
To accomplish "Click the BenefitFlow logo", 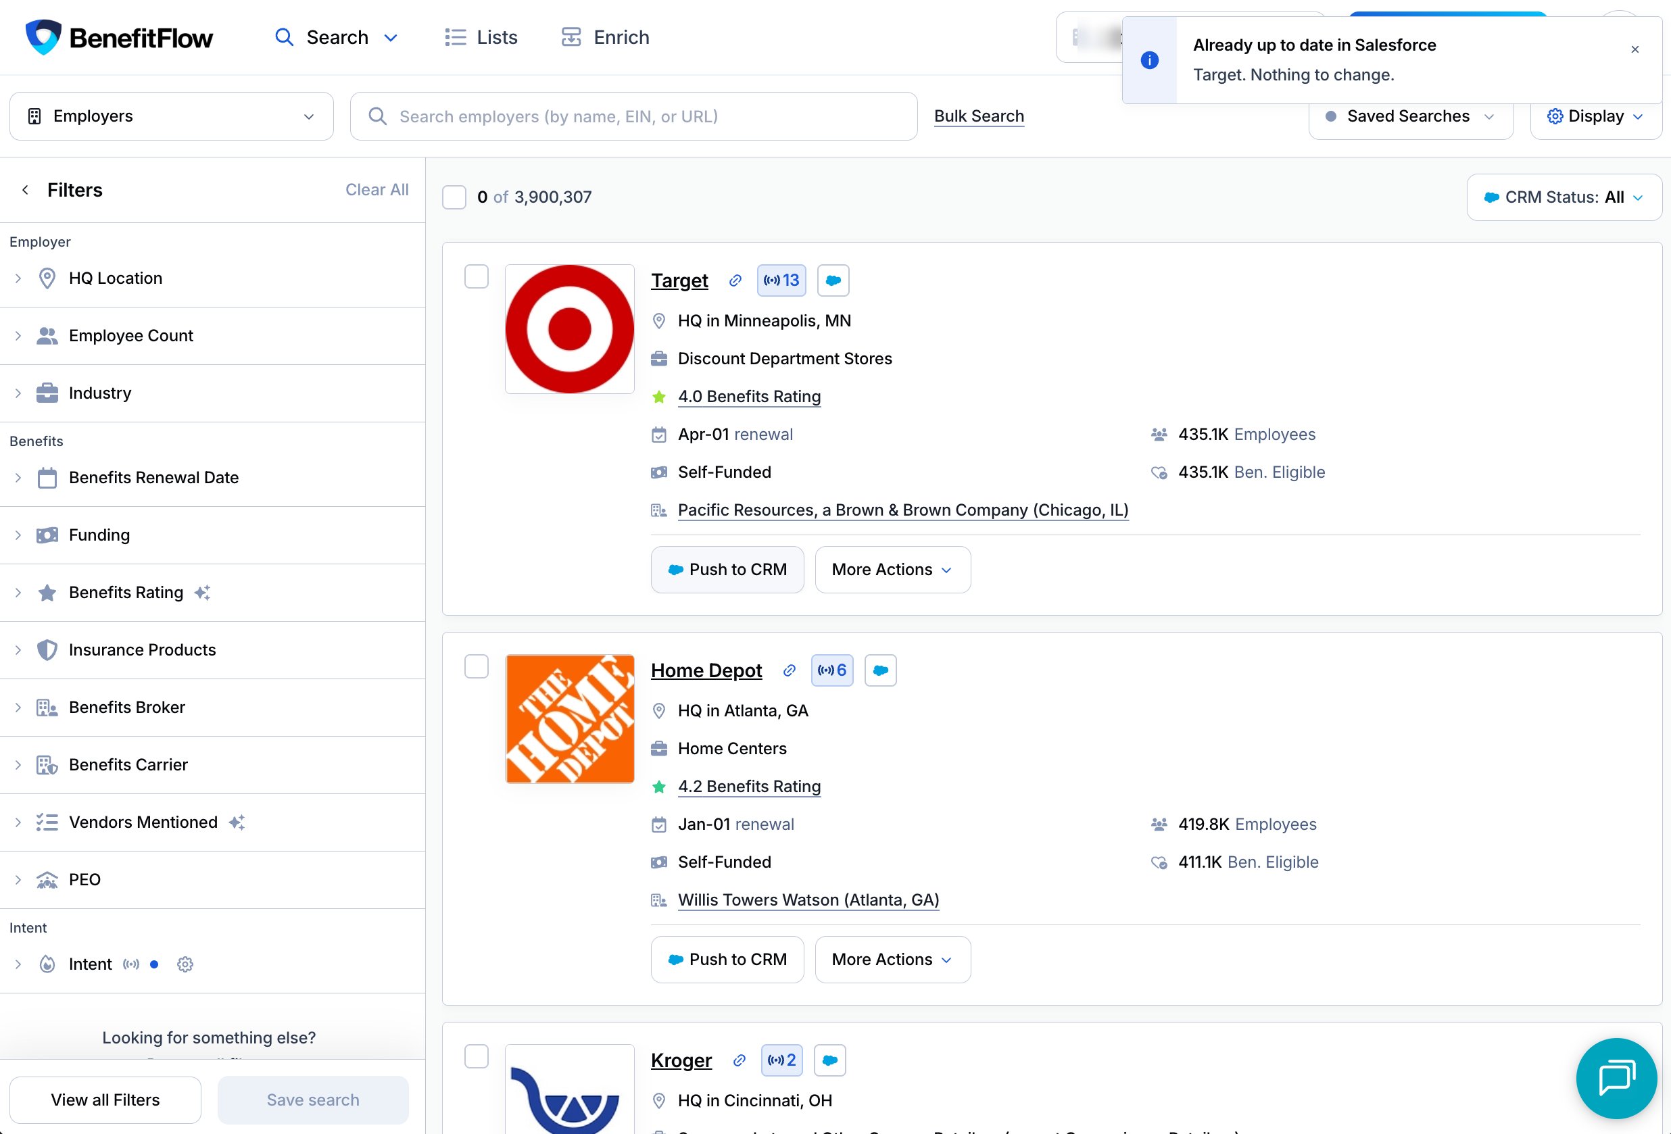I will tap(120, 37).
